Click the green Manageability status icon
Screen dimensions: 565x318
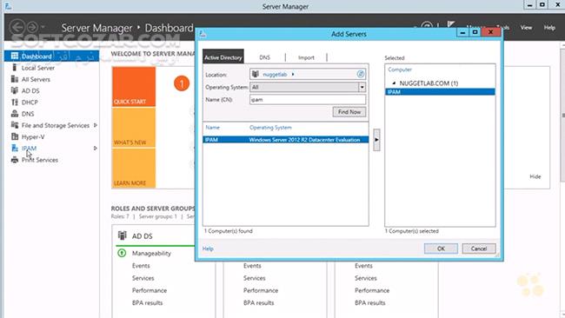tap(122, 253)
